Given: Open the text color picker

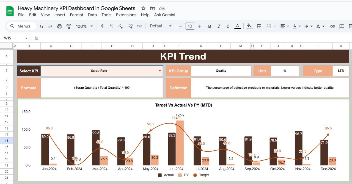Looking at the screenshot, I should point(237,26).
